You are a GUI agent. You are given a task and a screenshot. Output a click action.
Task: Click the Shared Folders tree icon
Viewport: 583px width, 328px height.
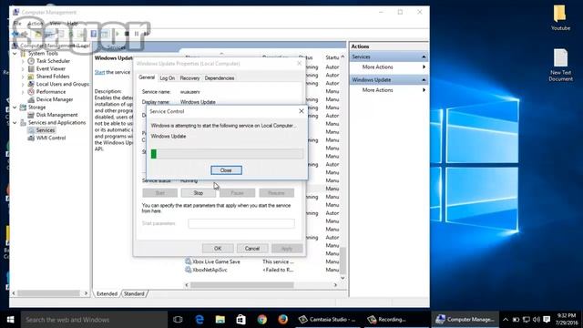31,77
